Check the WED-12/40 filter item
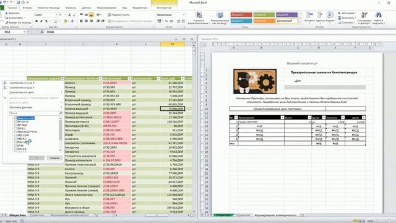Image resolution: width=396 pixels, height=223 pixels. [x=15, y=135]
